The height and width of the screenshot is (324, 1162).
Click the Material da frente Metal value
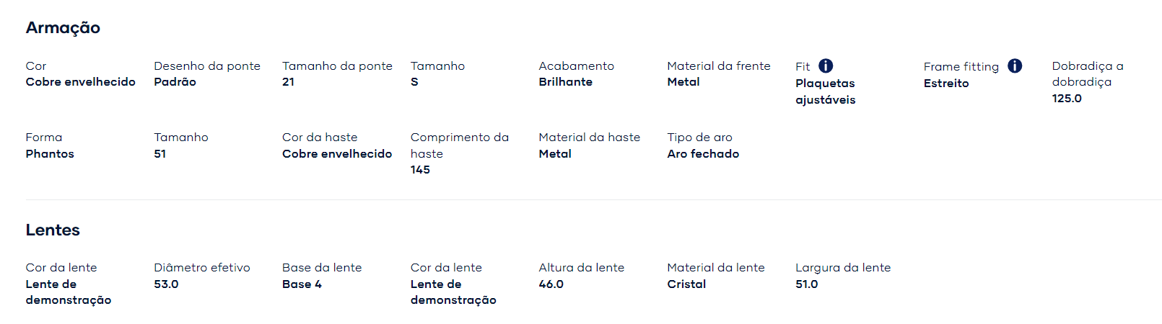683,82
